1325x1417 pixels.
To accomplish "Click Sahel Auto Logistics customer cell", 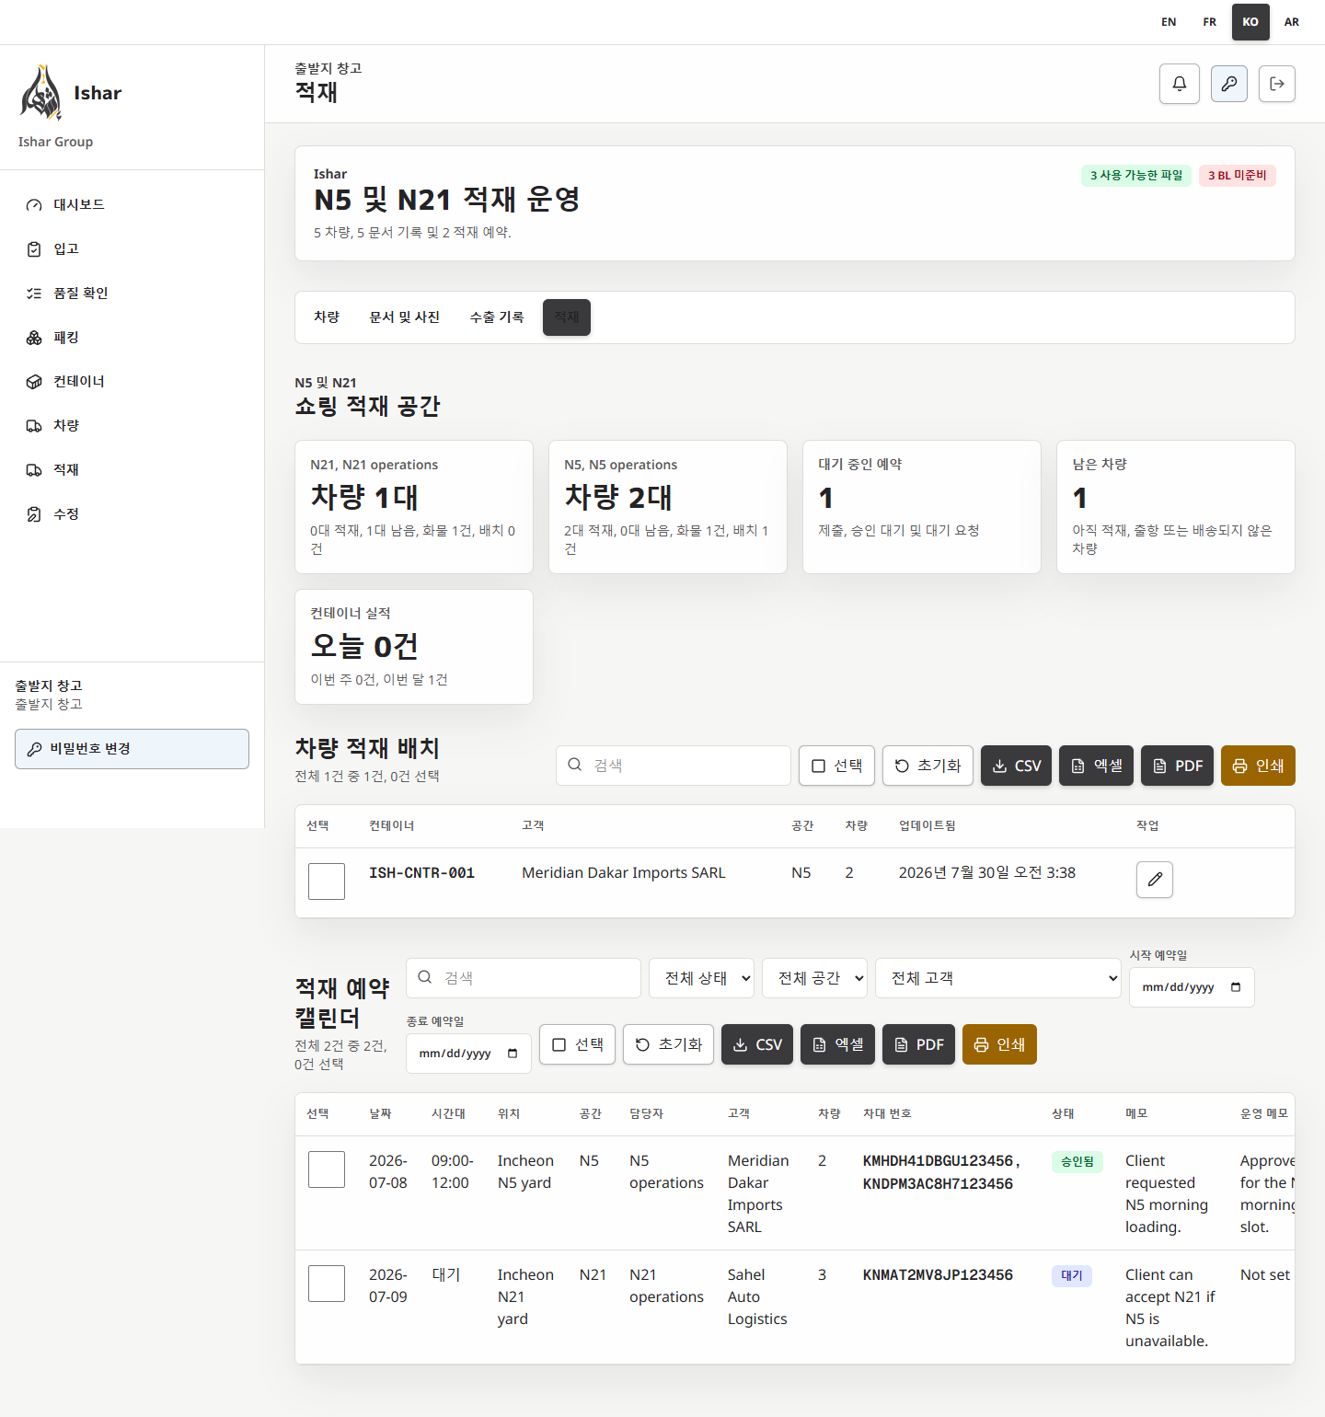I will 757,1297.
